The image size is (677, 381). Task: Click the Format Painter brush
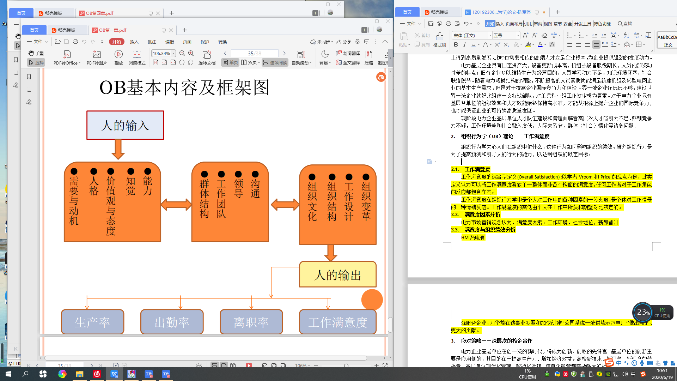[x=440, y=40]
